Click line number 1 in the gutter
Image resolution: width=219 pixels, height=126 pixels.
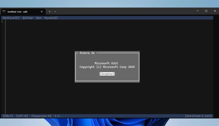click(2, 21)
